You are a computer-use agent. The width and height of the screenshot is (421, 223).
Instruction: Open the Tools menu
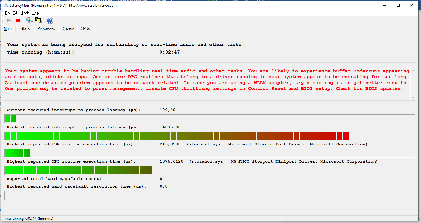[25, 13]
